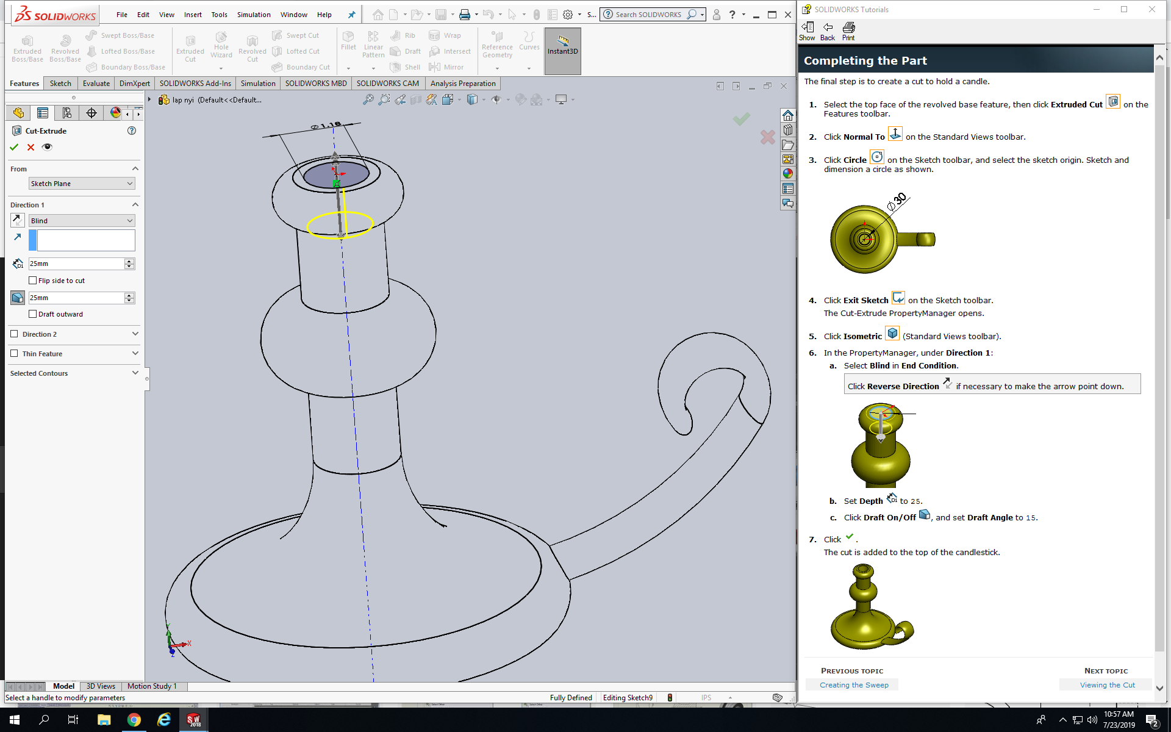Check the Draft outward option
1171x732 pixels.
[x=33, y=314]
